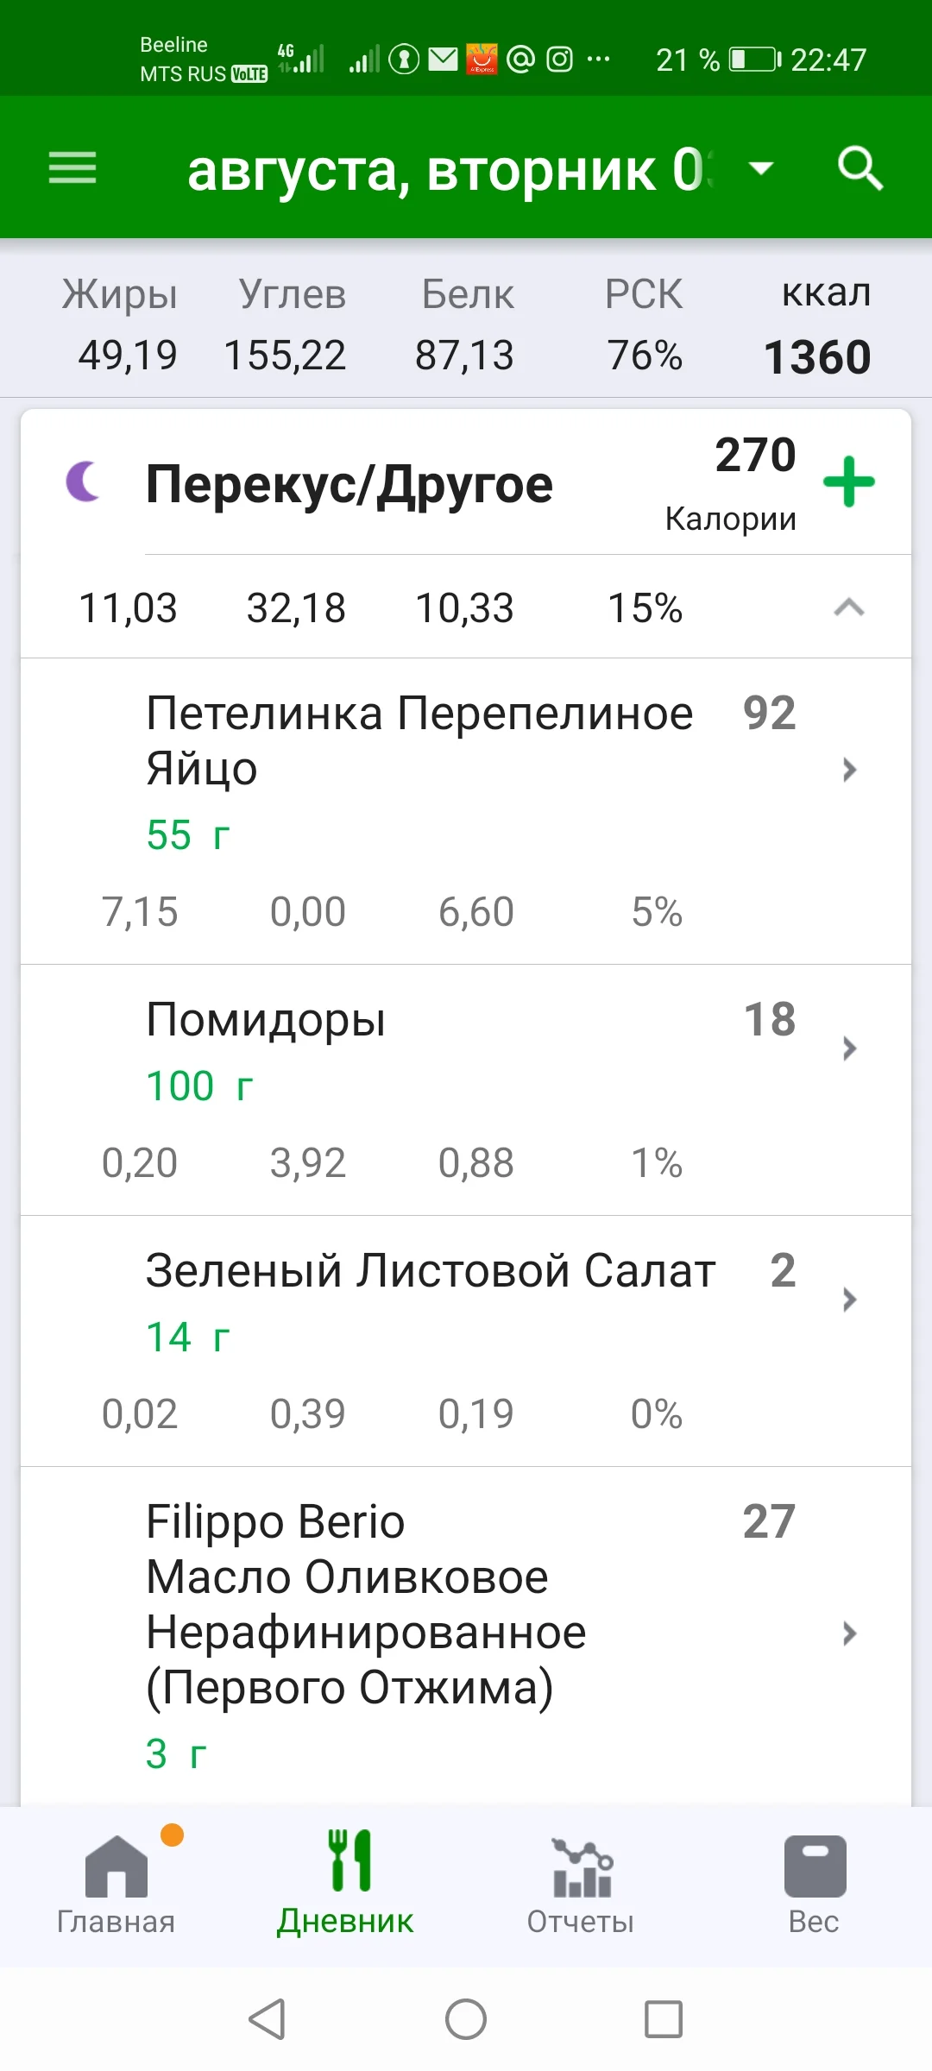Tap the purple moon meal icon
The height and width of the screenshot is (2071, 932).
(x=84, y=482)
